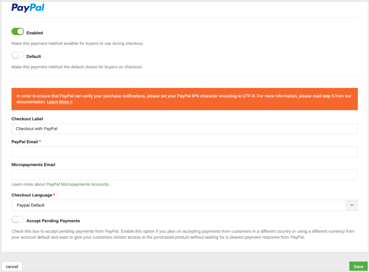
Task: Click into the Checkout Label field
Action: 184,129
